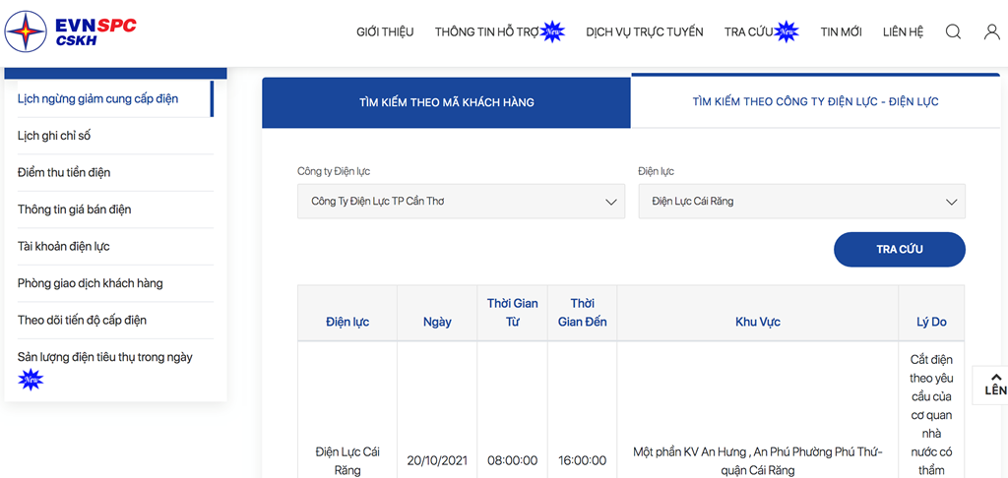This screenshot has width=1008, height=478.
Task: Expand the Công ty Điện lực dropdown
Action: pyautogui.click(x=461, y=201)
